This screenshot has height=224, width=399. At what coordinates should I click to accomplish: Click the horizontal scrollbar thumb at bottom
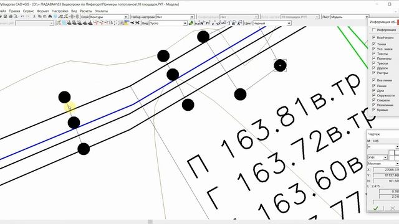[150, 222]
